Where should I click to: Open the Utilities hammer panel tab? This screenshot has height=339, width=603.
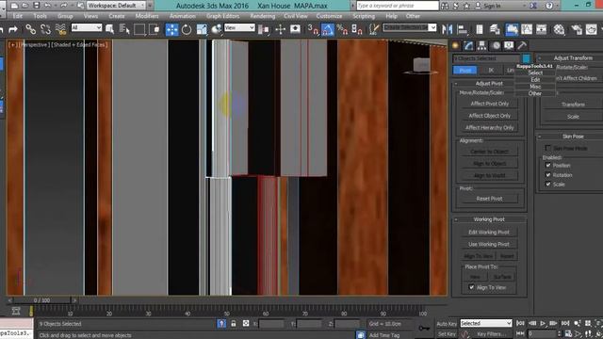click(x=522, y=45)
